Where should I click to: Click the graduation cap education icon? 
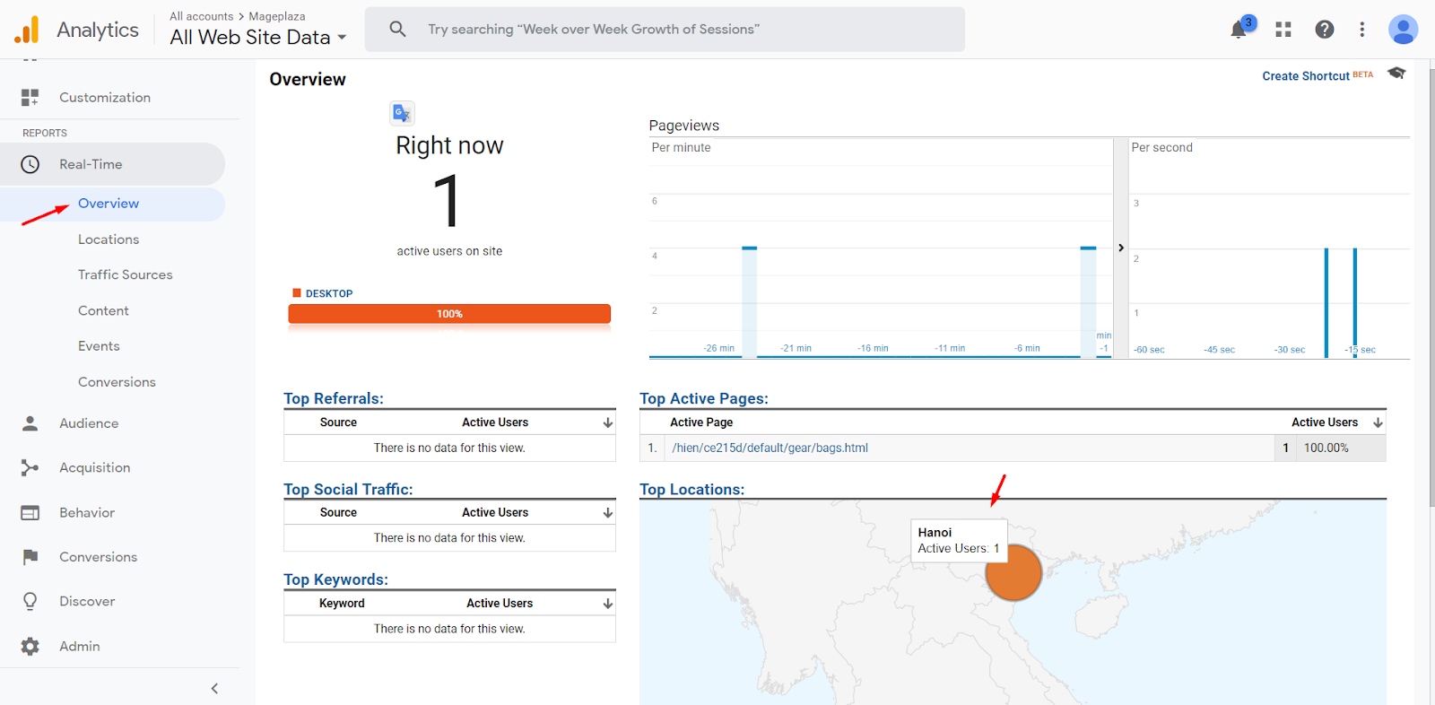[1396, 74]
